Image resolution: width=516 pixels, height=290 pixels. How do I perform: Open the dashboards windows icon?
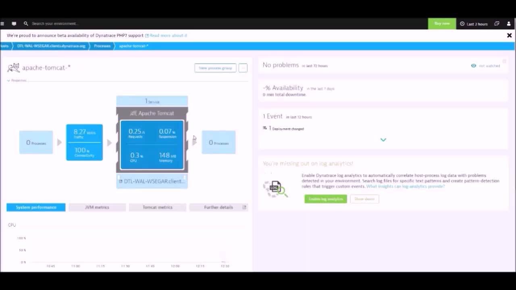click(x=497, y=24)
